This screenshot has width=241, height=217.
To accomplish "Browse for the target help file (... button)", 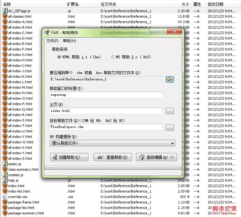I will pos(170,128).
